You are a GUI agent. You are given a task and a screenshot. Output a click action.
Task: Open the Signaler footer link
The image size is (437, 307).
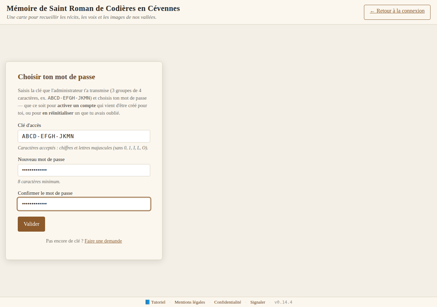[257, 302]
